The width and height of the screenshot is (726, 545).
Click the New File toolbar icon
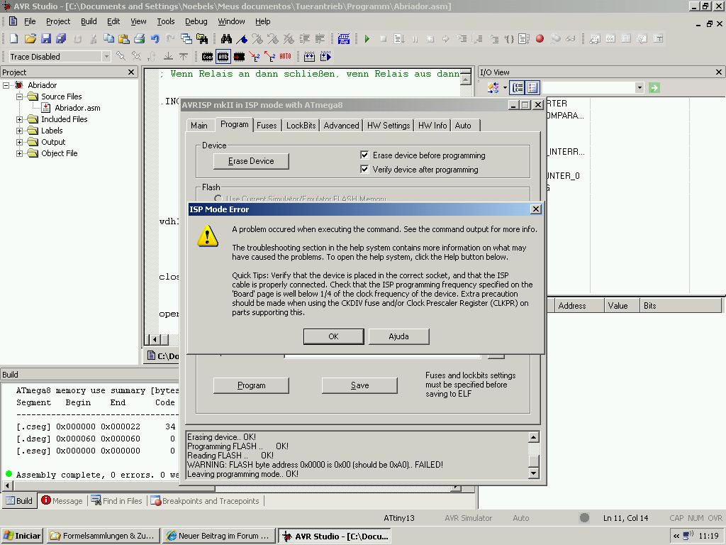14,38
